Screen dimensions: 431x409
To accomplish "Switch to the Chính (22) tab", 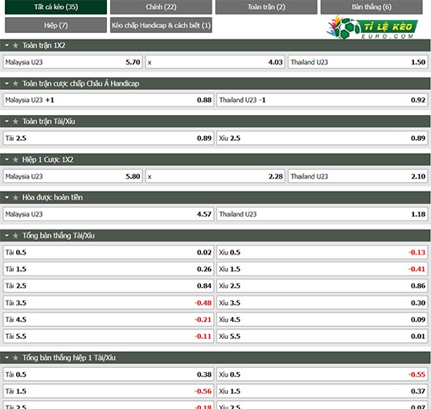I will point(161,7).
